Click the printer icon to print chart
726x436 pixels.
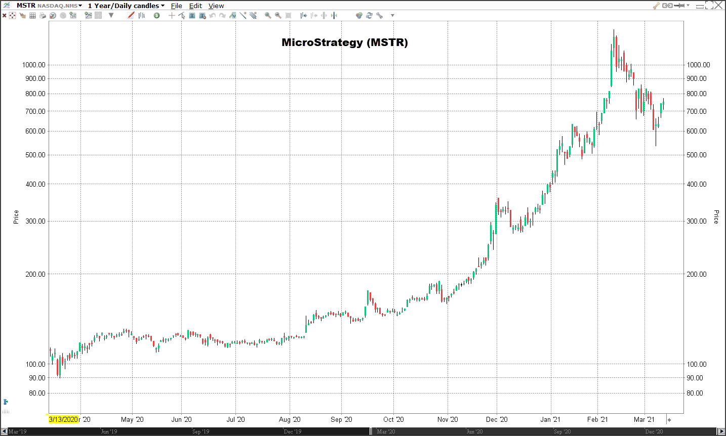43,15
